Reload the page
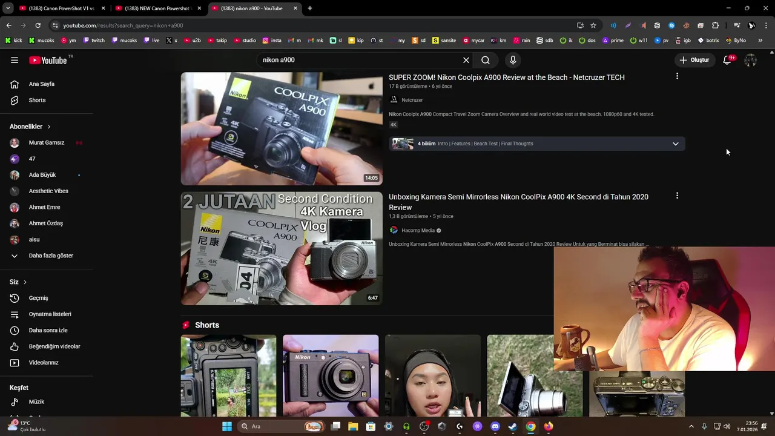The width and height of the screenshot is (775, 436). (38, 25)
